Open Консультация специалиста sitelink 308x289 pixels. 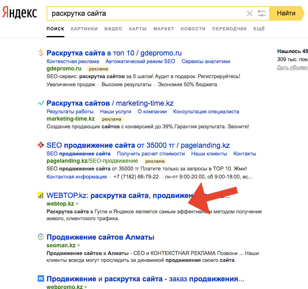click(x=206, y=112)
